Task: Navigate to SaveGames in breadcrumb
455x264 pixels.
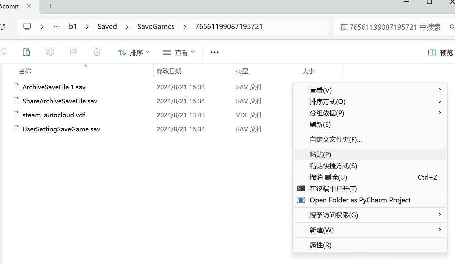Action: click(x=156, y=27)
